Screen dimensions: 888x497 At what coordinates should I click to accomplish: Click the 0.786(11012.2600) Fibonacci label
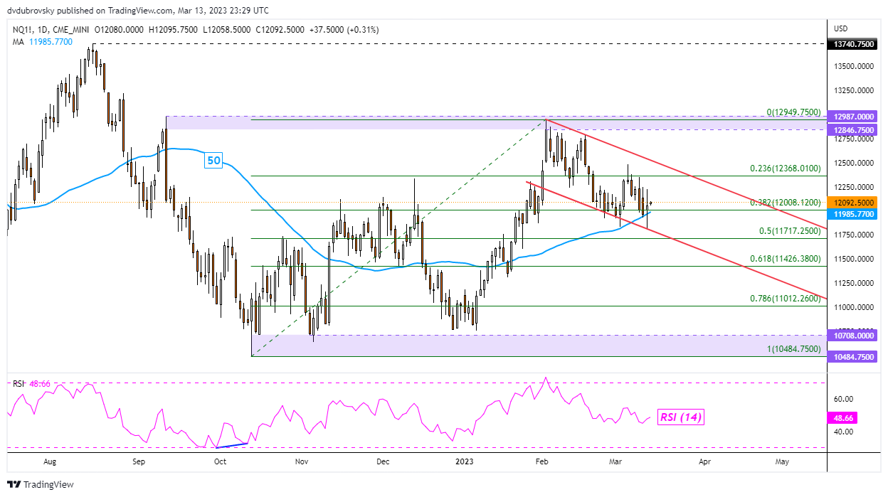(x=786, y=299)
